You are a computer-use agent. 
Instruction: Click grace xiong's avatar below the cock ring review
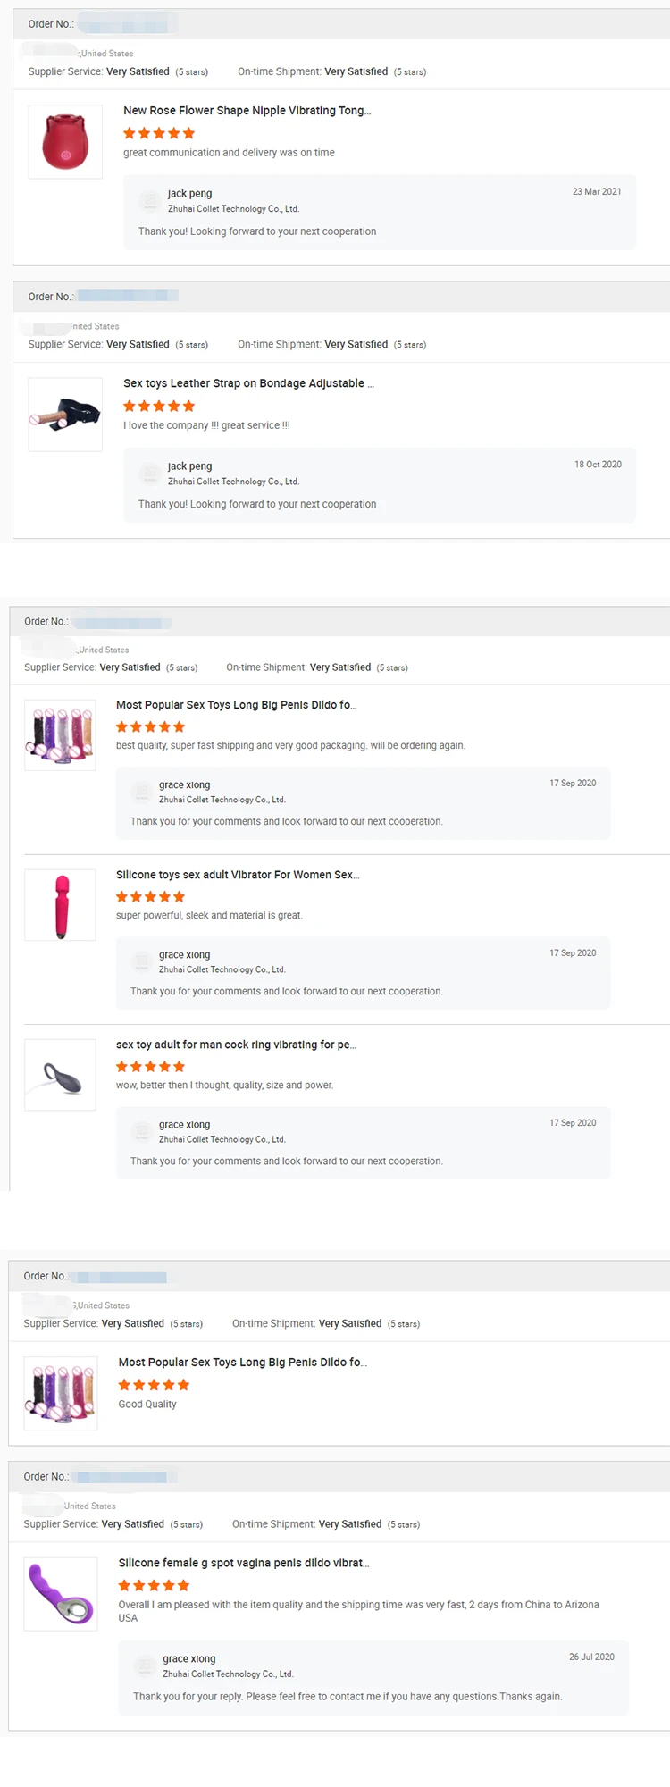point(141,1131)
